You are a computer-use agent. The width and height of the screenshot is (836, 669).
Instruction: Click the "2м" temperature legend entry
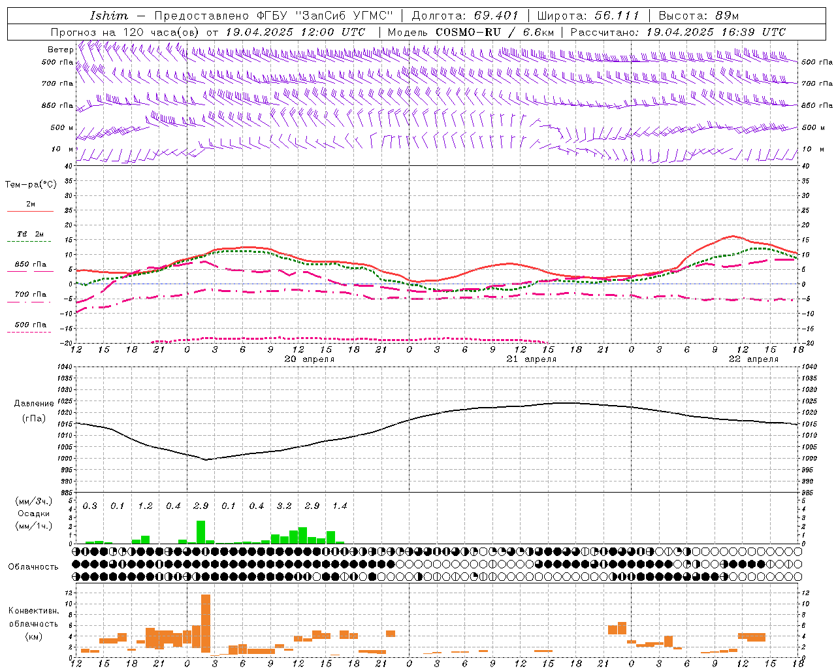click(31, 204)
